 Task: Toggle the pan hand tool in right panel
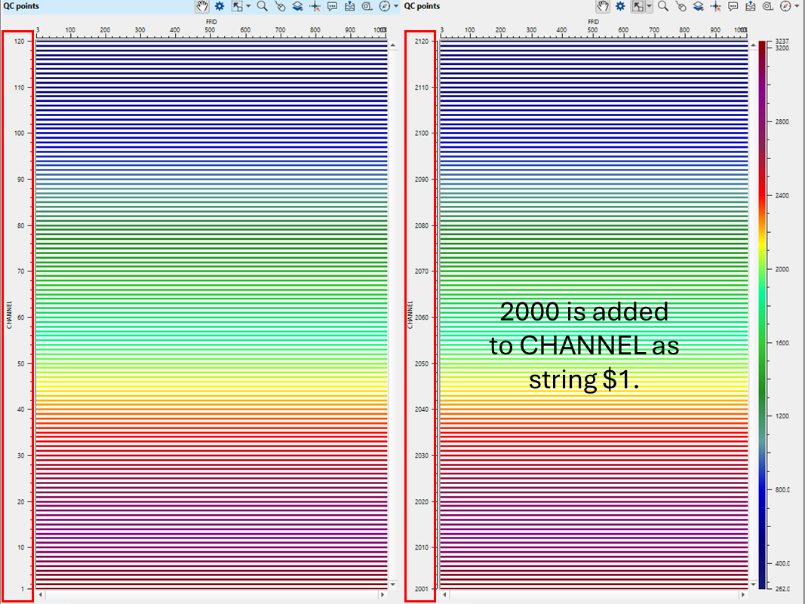602,6
